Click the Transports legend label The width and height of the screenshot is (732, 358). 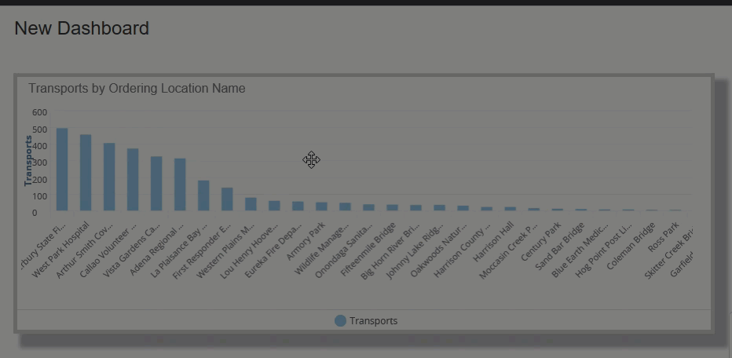[373, 320]
